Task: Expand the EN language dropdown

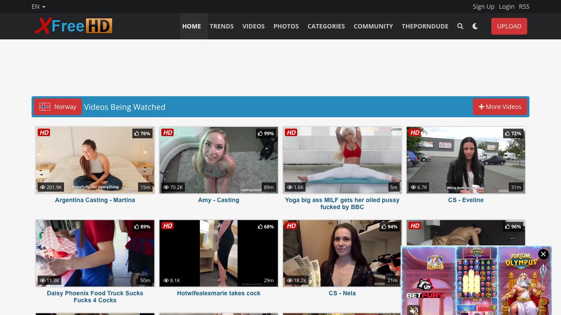Action: (x=39, y=7)
